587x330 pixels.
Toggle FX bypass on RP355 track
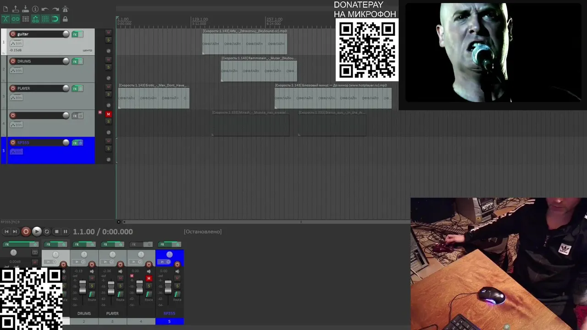pos(81,143)
